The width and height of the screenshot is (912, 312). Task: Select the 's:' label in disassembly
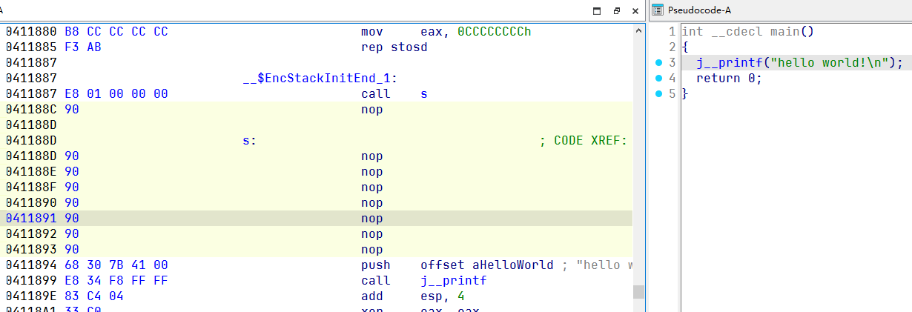(249, 141)
